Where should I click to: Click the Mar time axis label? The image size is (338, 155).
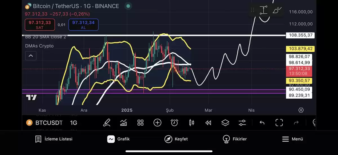point(208,110)
